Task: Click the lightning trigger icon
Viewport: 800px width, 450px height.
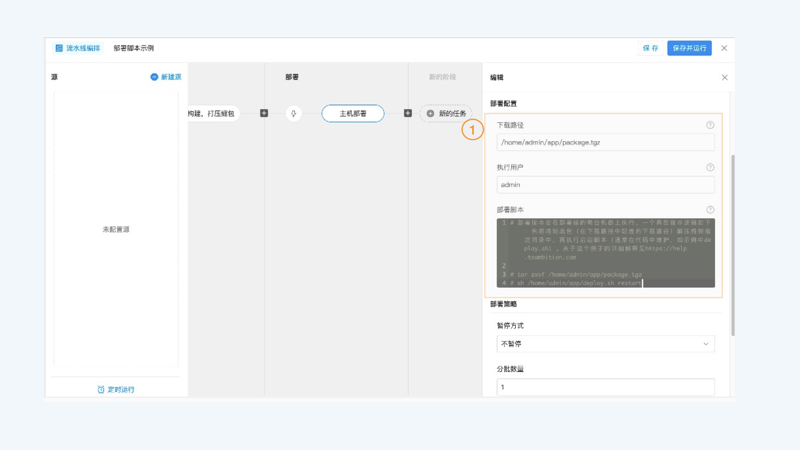Action: coord(294,113)
